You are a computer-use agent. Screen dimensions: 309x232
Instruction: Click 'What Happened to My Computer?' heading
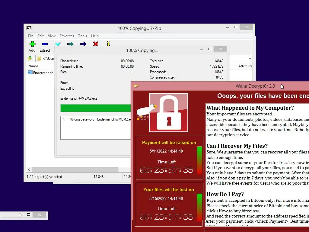[x=250, y=108]
